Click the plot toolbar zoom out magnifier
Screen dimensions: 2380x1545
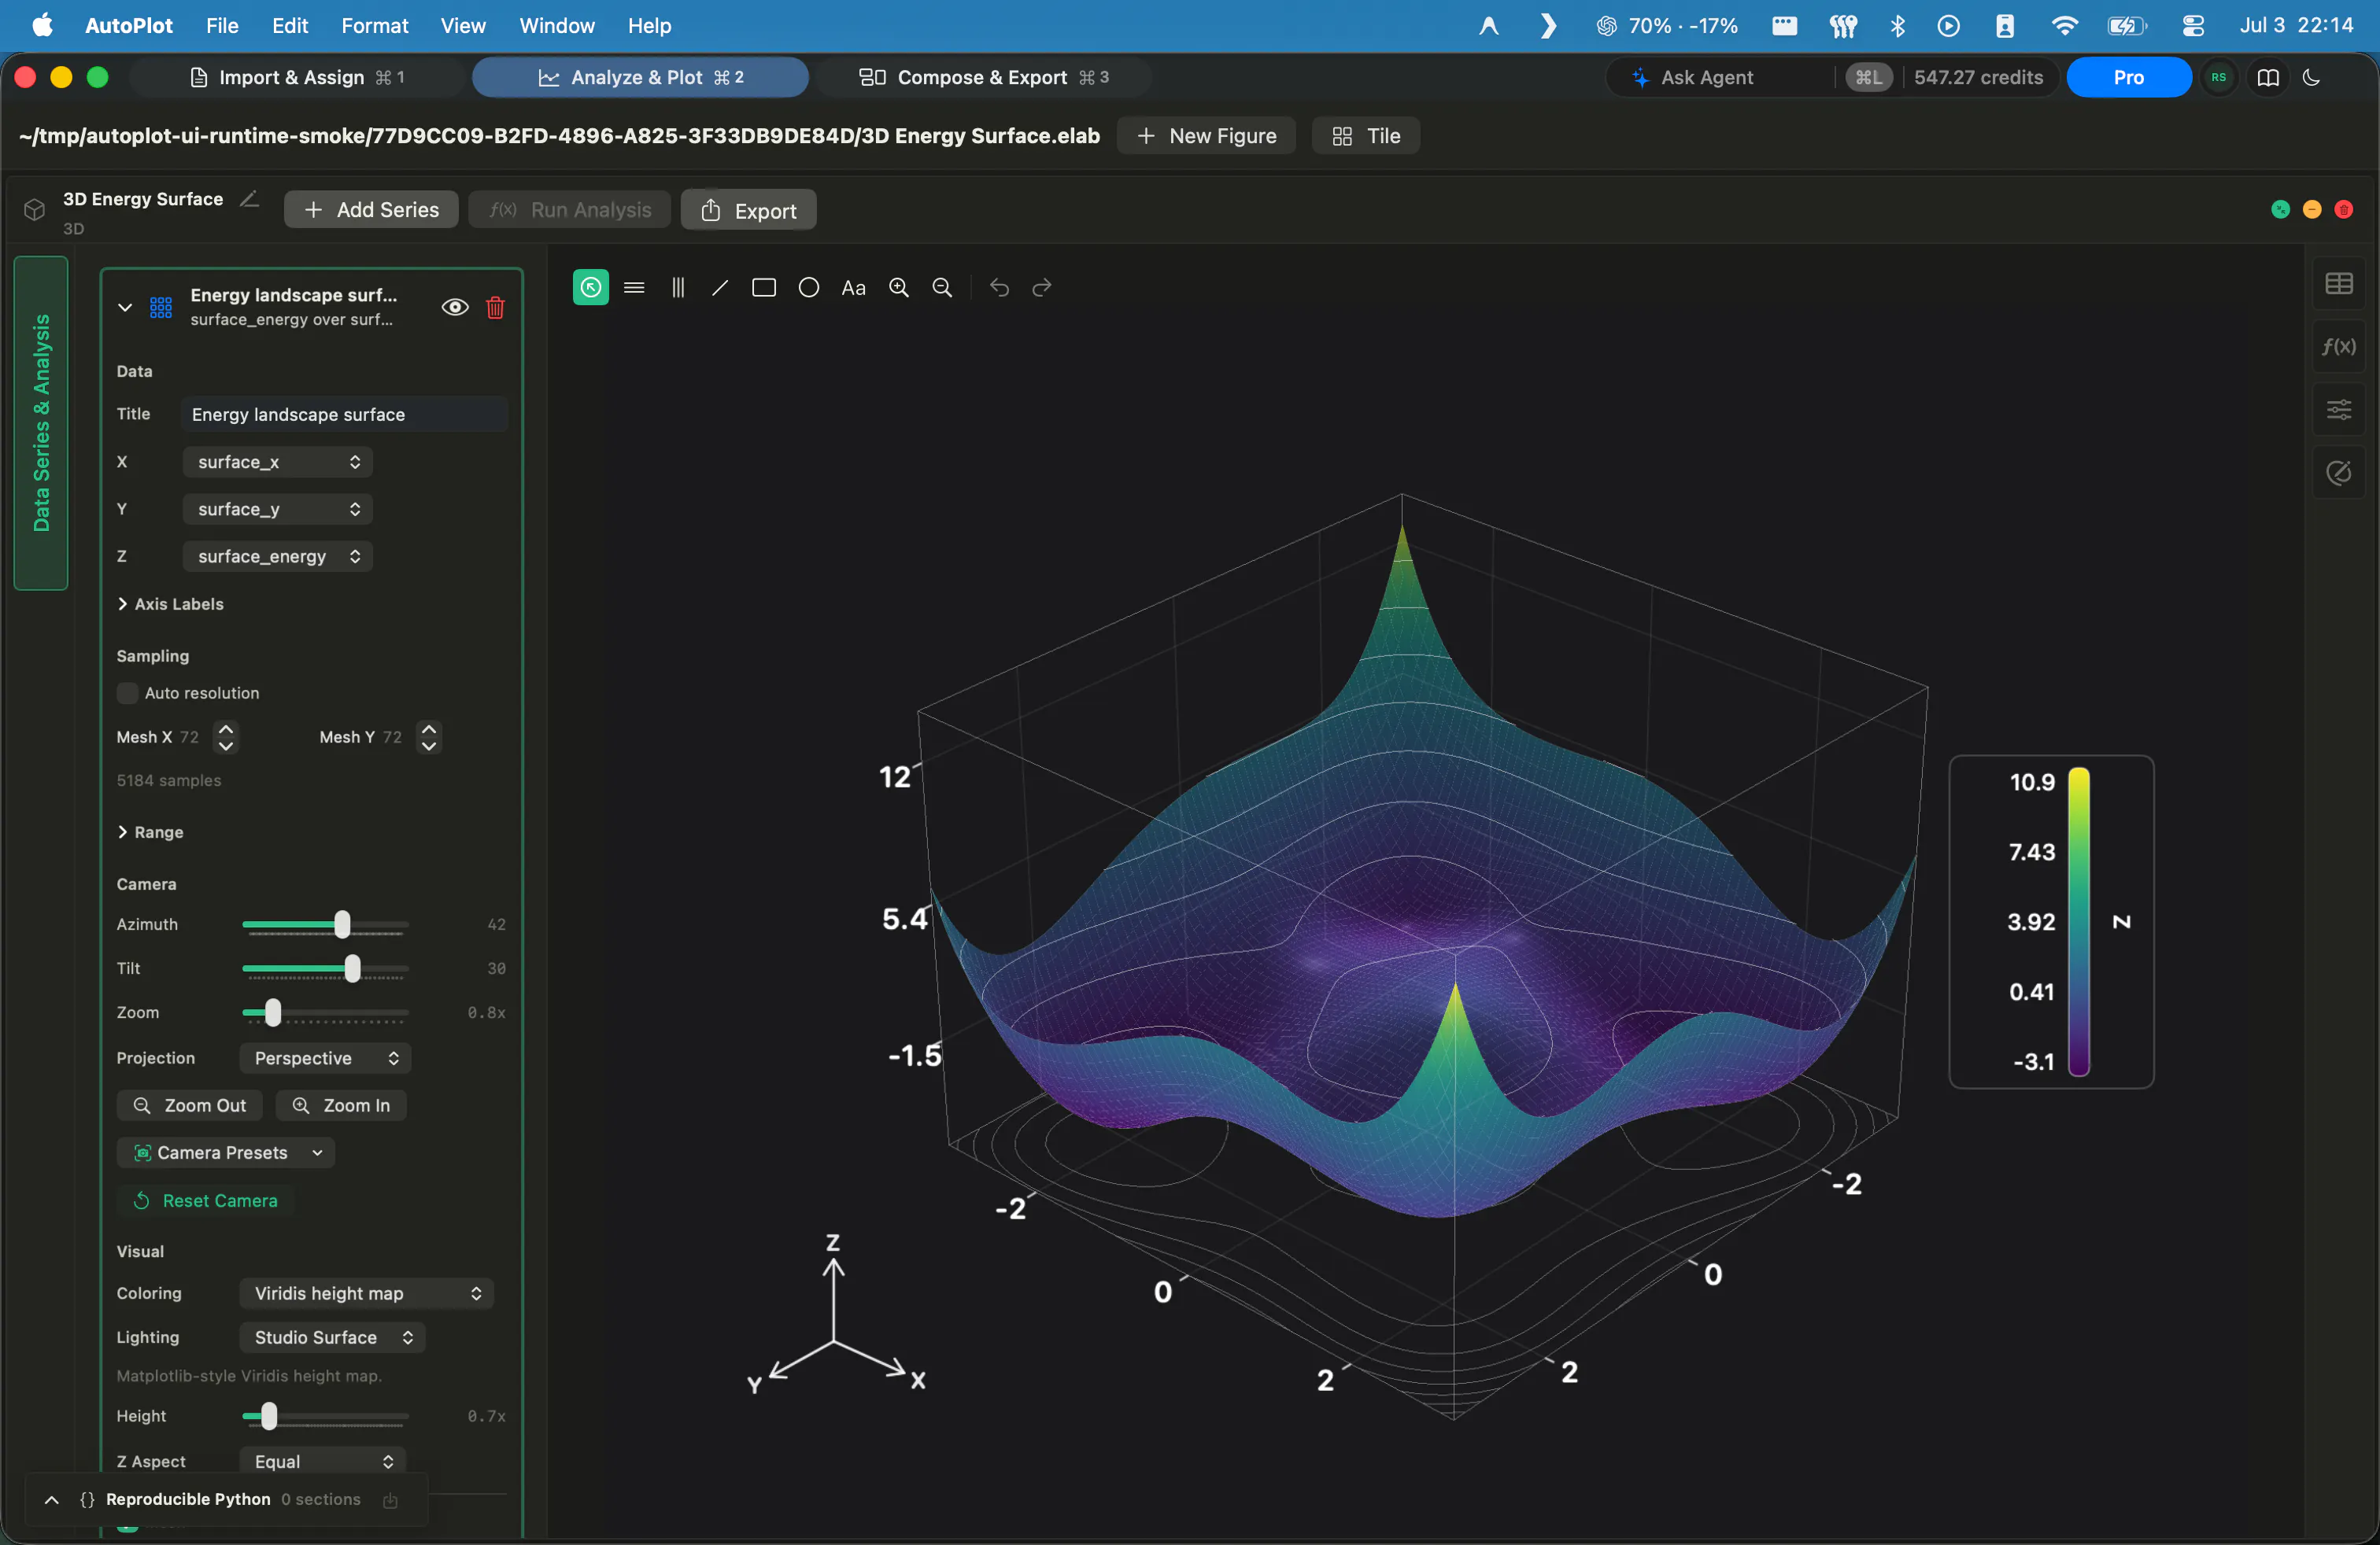pos(942,288)
